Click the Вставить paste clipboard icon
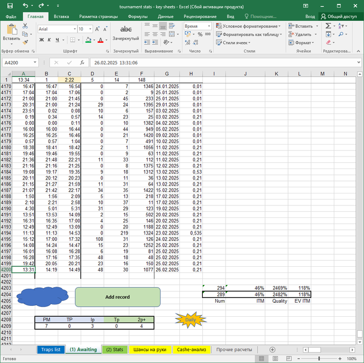The image size is (364, 363). [11, 29]
